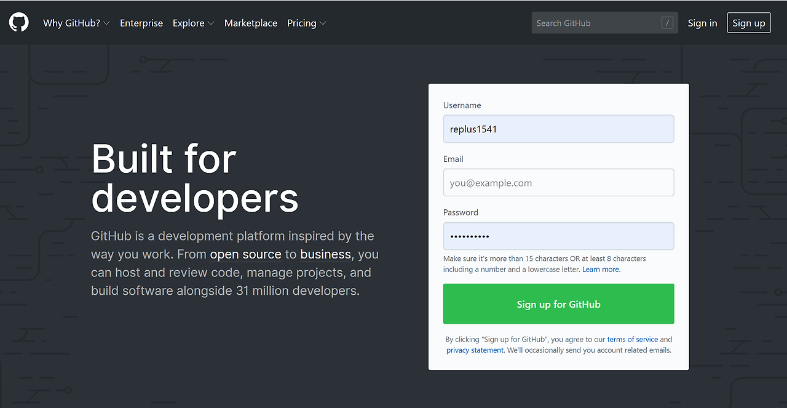The width and height of the screenshot is (787, 408).
Task: Open the Marketplace page
Action: point(251,23)
